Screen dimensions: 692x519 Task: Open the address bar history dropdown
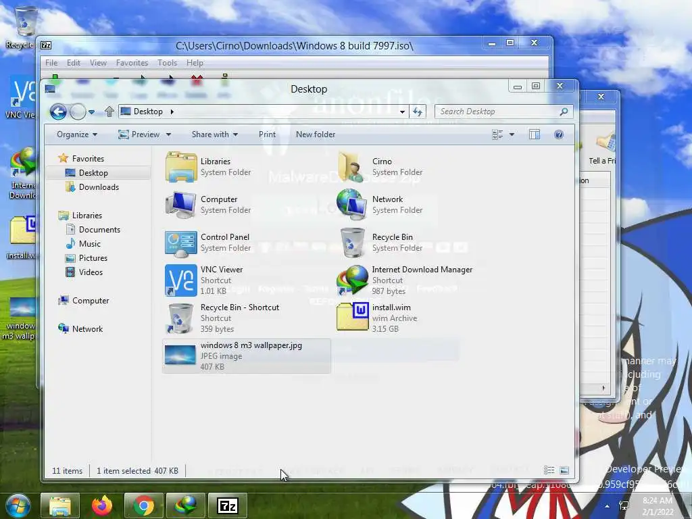pyautogui.click(x=402, y=112)
